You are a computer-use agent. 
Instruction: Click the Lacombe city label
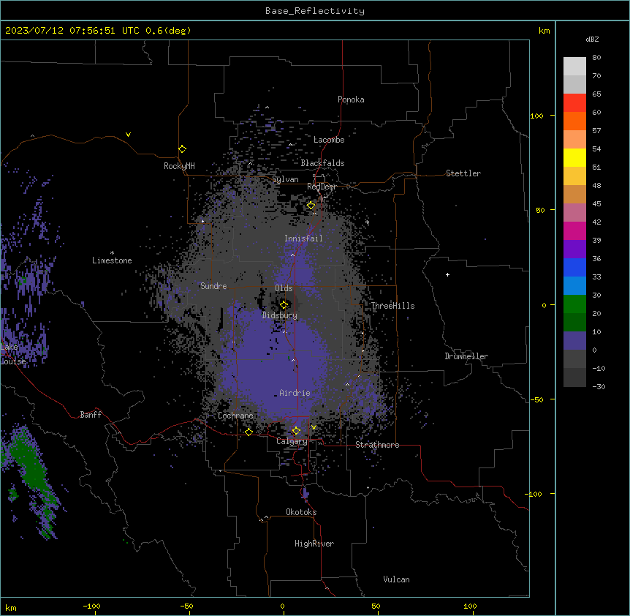(329, 140)
